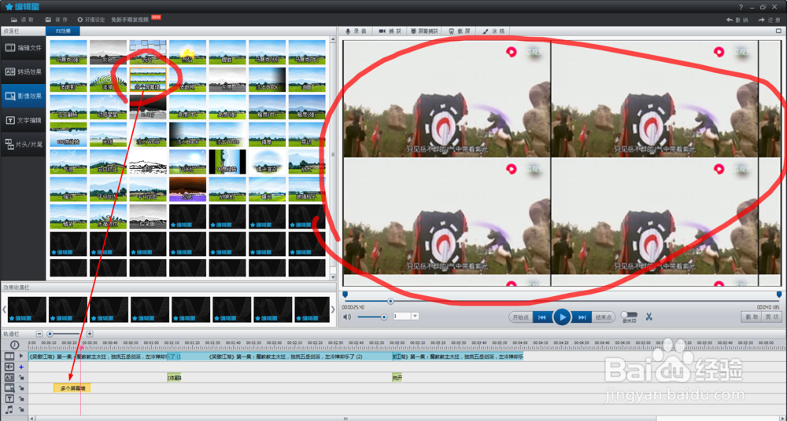Select the 灰色 grayscale effect thumbnail
The image size is (787, 421).
108,52
